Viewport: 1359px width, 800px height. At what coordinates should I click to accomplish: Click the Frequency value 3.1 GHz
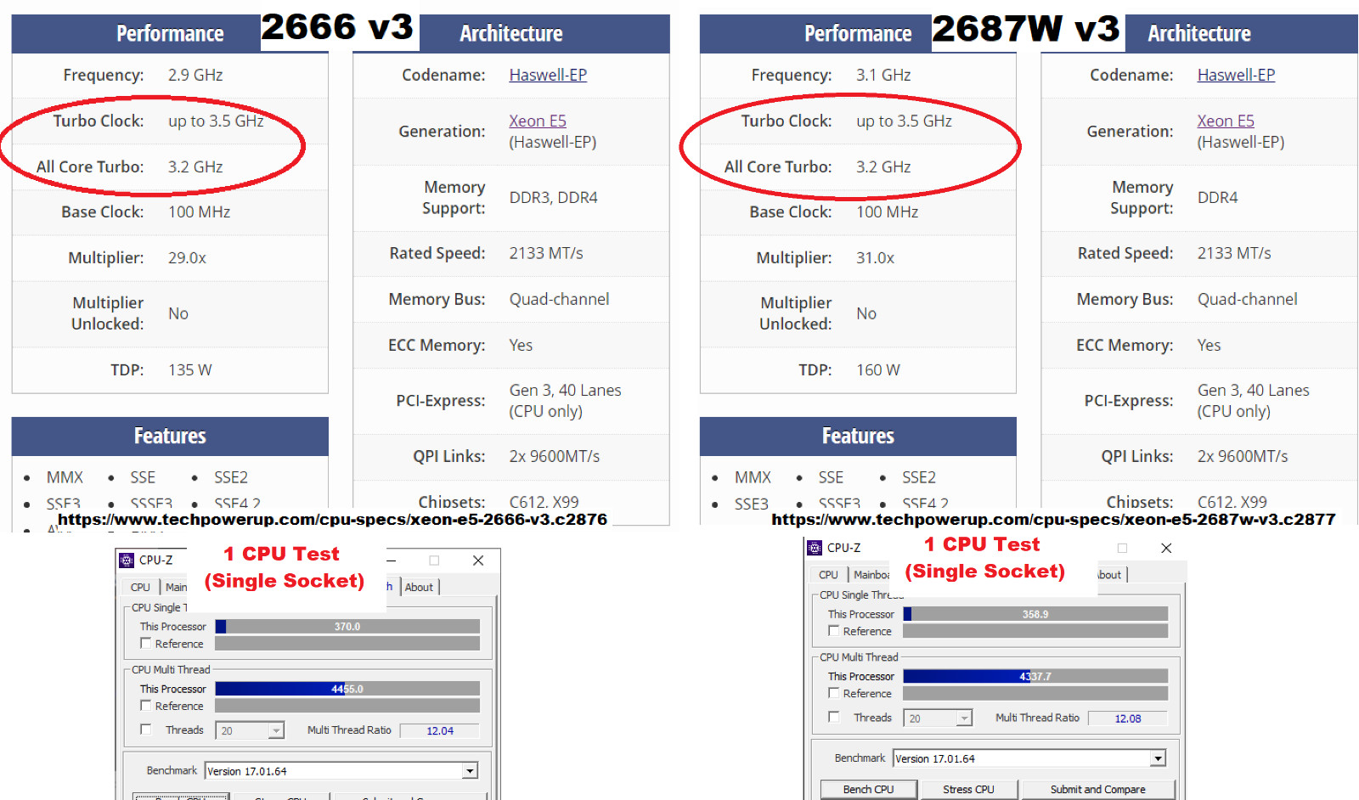coord(883,75)
